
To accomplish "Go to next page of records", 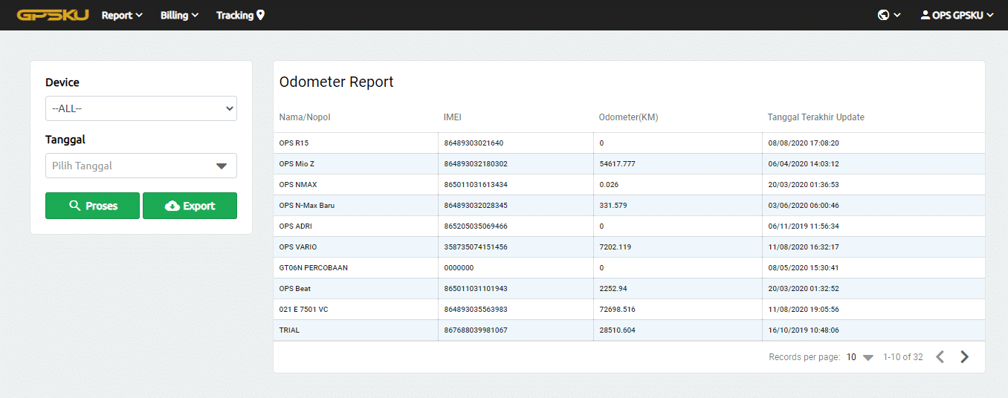I will click(964, 357).
